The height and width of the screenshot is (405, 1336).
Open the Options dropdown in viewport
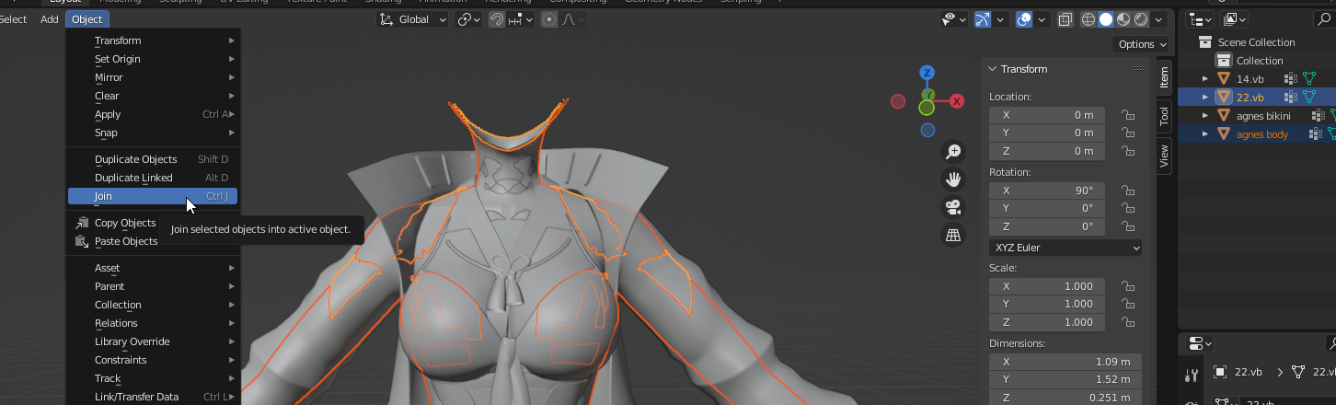click(x=1141, y=44)
